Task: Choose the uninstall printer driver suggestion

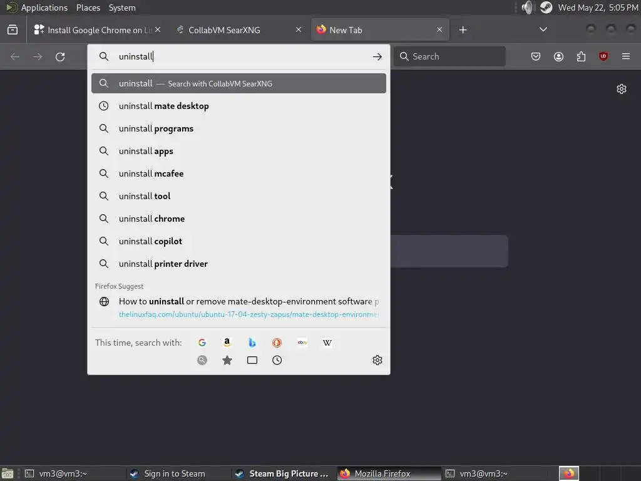Action: click(238, 264)
